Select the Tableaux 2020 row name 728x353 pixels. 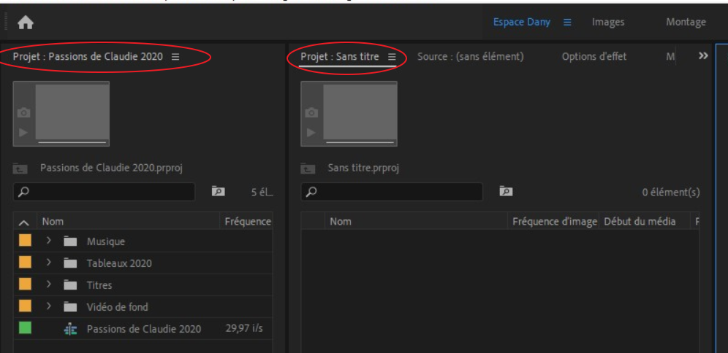tap(119, 263)
